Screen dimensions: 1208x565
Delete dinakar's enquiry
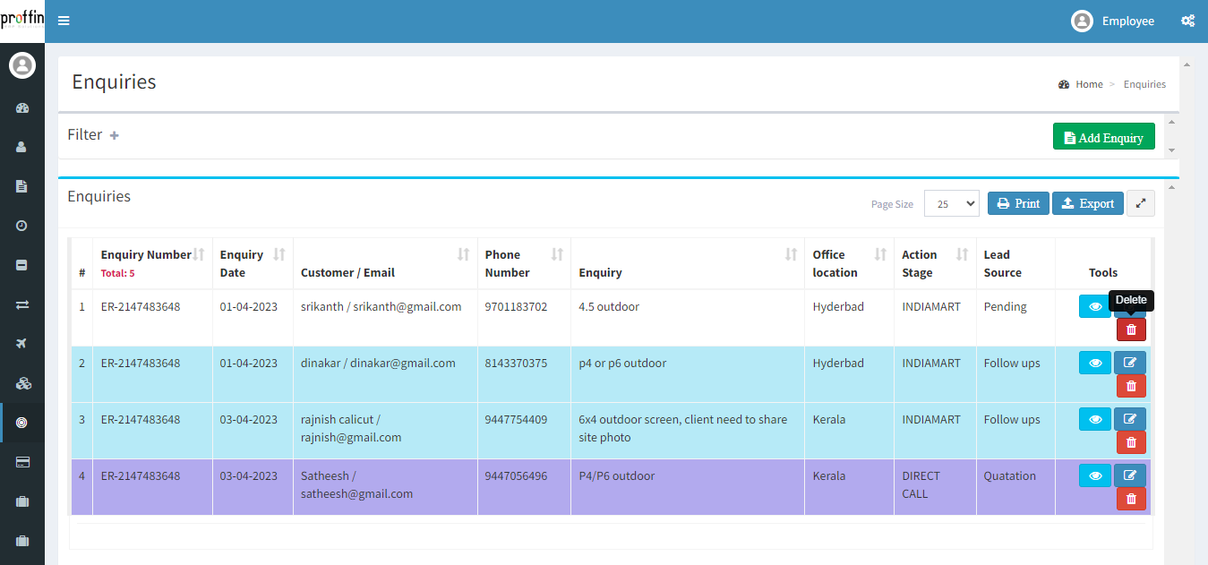[x=1131, y=386]
